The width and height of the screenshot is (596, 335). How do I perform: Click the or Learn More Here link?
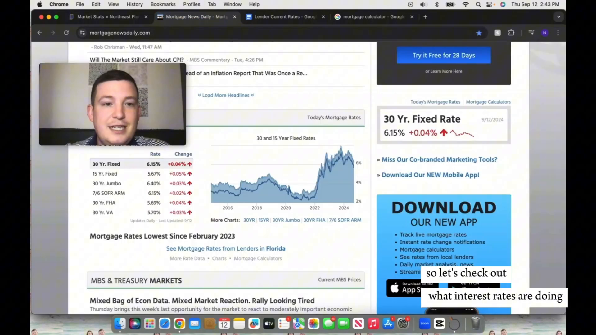tap(444, 71)
